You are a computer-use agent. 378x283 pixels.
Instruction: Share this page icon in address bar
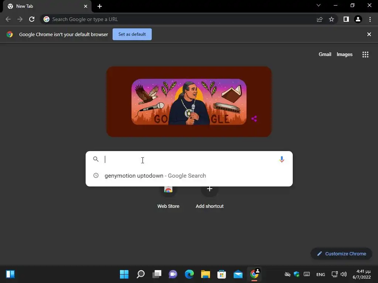click(x=320, y=19)
